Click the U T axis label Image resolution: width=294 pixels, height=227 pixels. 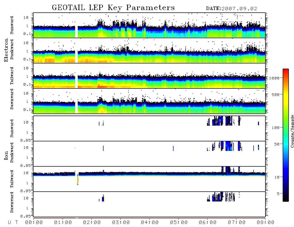coord(13,223)
